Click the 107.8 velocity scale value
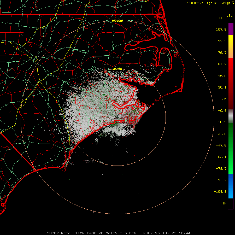 click(x=221, y=29)
